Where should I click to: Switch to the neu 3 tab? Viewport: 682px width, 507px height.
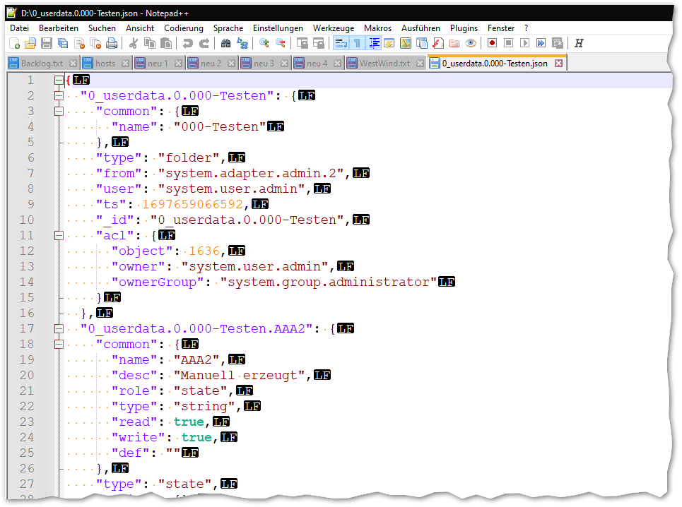point(264,64)
